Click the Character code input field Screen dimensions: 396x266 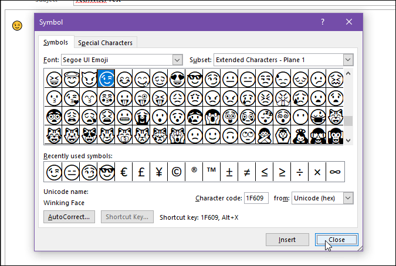click(x=256, y=199)
